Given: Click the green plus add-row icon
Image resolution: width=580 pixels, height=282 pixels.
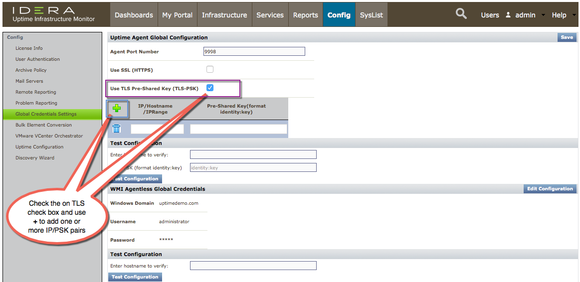Looking at the screenshot, I should click(117, 109).
